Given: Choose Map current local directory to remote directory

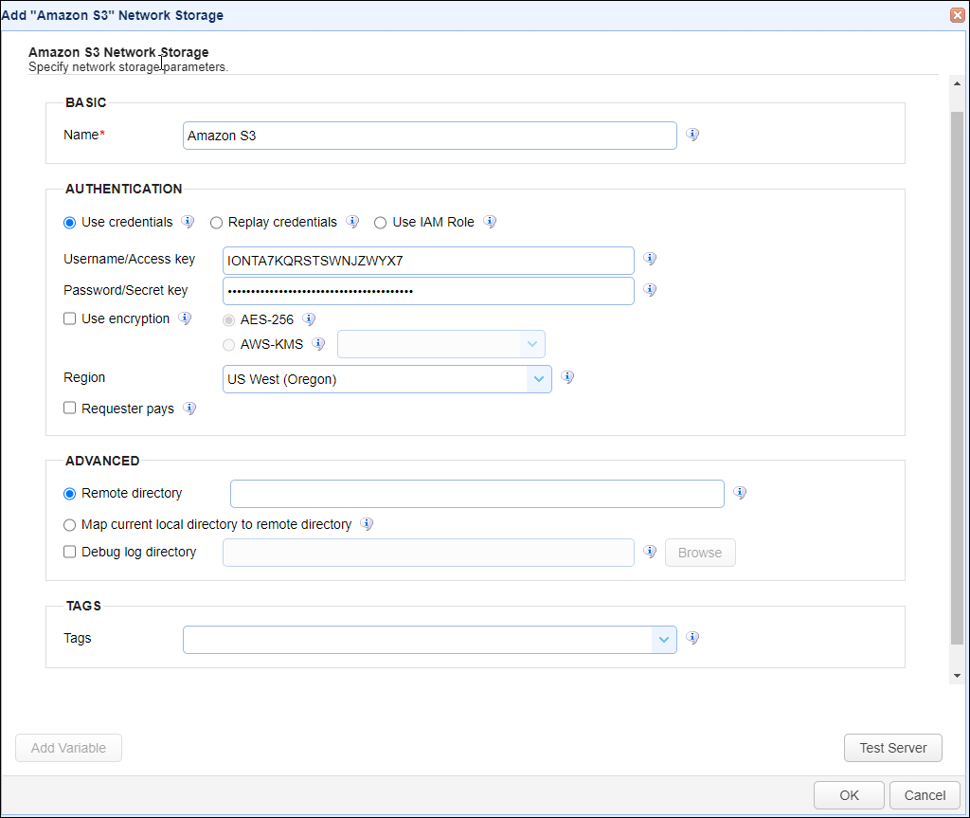Looking at the screenshot, I should click(70, 525).
